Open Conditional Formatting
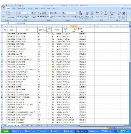This screenshot has width=131, height=134. (x=80, y=15)
